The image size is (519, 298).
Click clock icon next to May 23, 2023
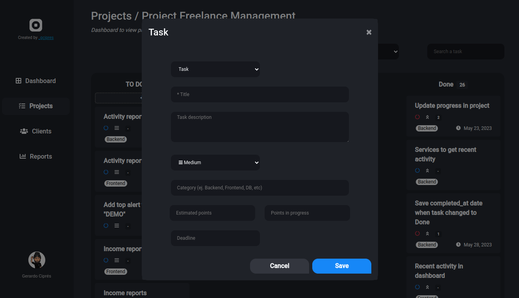click(x=458, y=128)
